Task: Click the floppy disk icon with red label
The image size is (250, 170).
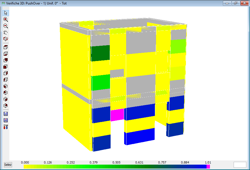Action: (x=6, y=120)
